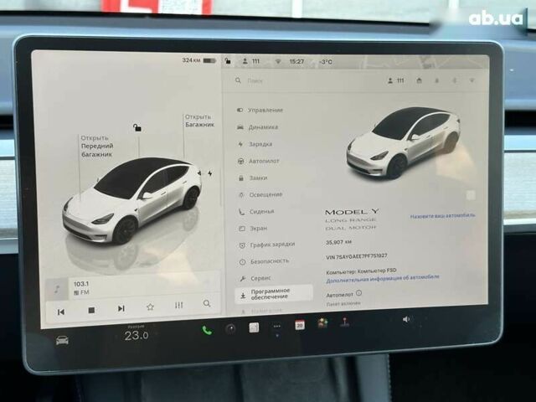
Task: Open the arcade joystick app icon
Action: tap(344, 322)
